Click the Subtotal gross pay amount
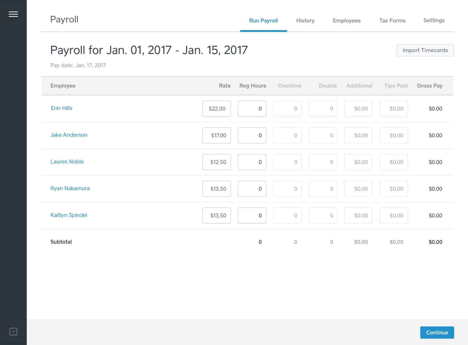Screen dimensions: 468x345 [x=435, y=242]
